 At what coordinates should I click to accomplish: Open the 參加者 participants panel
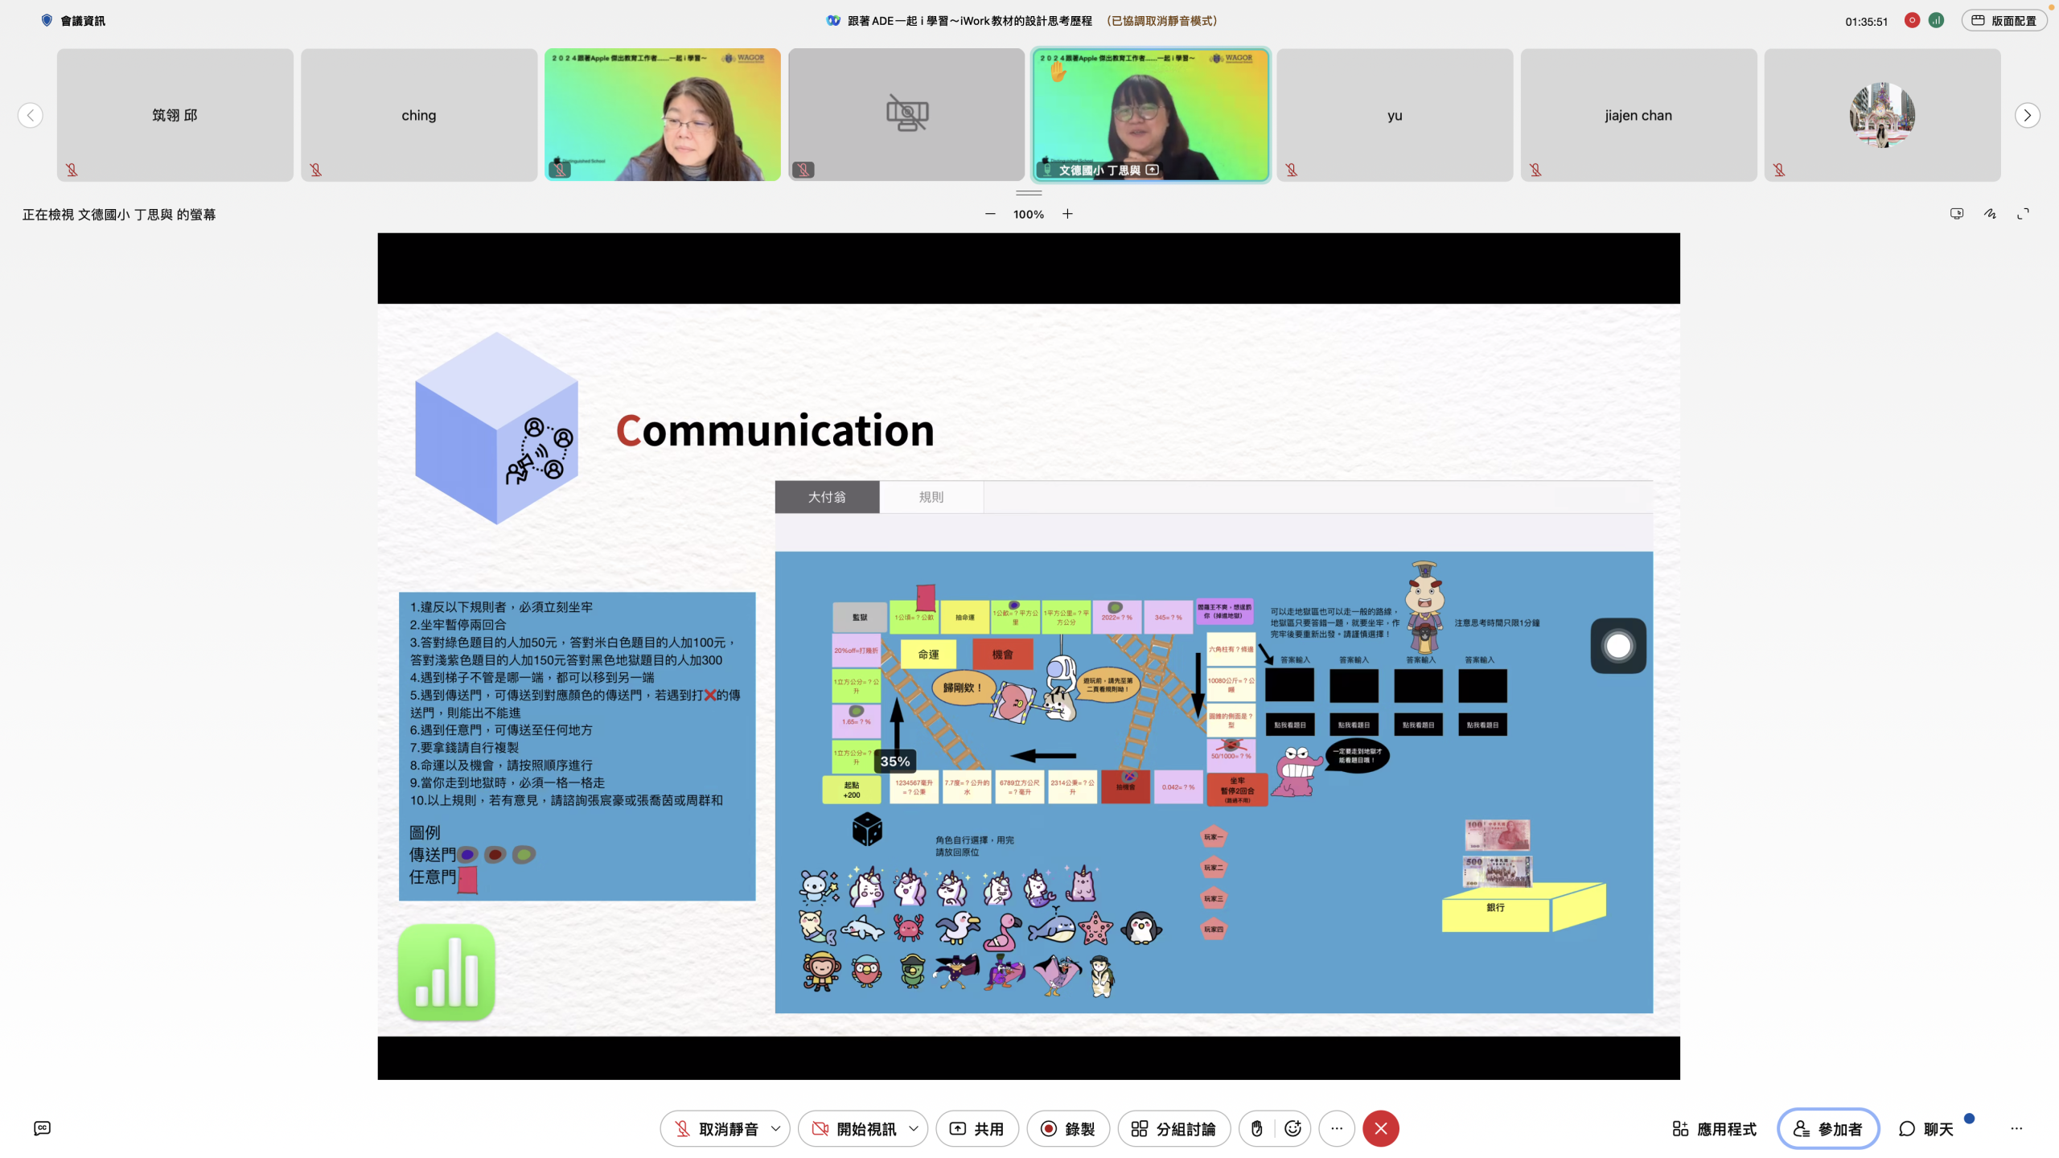pyautogui.click(x=1827, y=1128)
